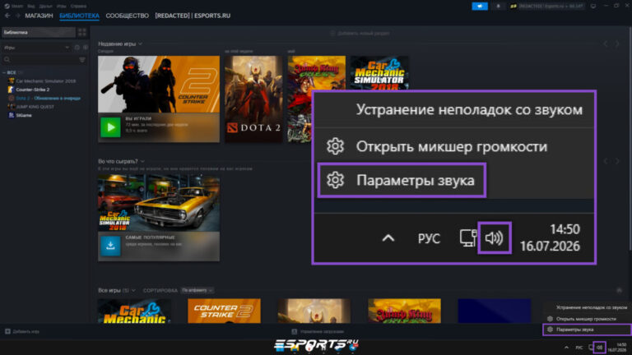Click the Counter-Strike 2 icon in the sidebar list
632x355 pixels.
tap(12, 90)
